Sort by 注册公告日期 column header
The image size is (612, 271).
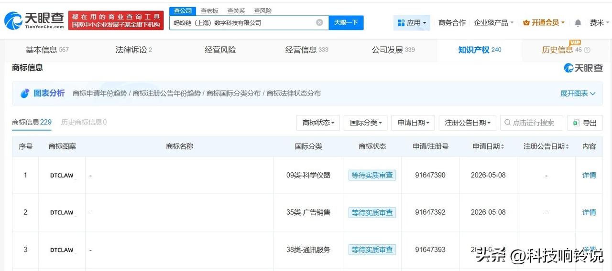tap(546, 146)
